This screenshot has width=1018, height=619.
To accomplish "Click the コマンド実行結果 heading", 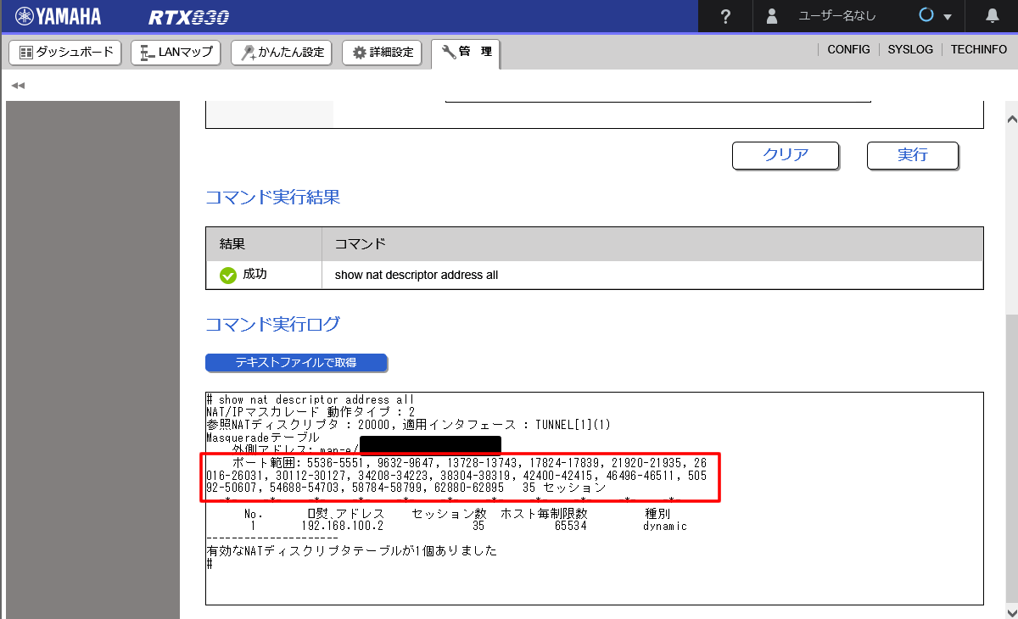I will click(273, 198).
